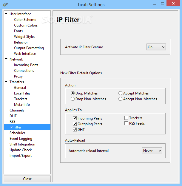
Task: Click the Tixati gear icon in title bar
Action: tap(5, 4)
